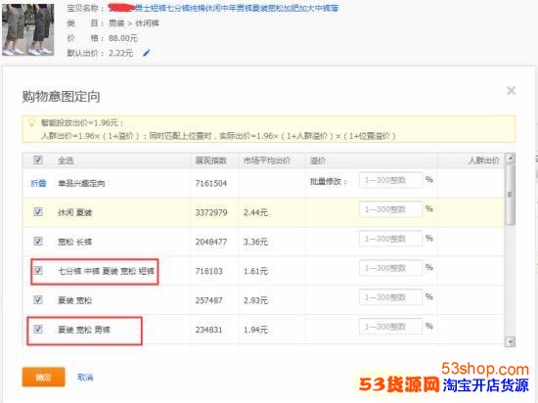Toggle checkbox for 七分裤 中裤 夏装 宽松 短裤

(x=38, y=270)
